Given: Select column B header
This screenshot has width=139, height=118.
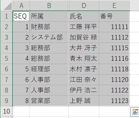Looking at the screenshot, I should point(49,6).
